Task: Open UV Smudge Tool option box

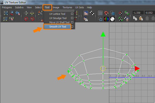Action: (72, 18)
